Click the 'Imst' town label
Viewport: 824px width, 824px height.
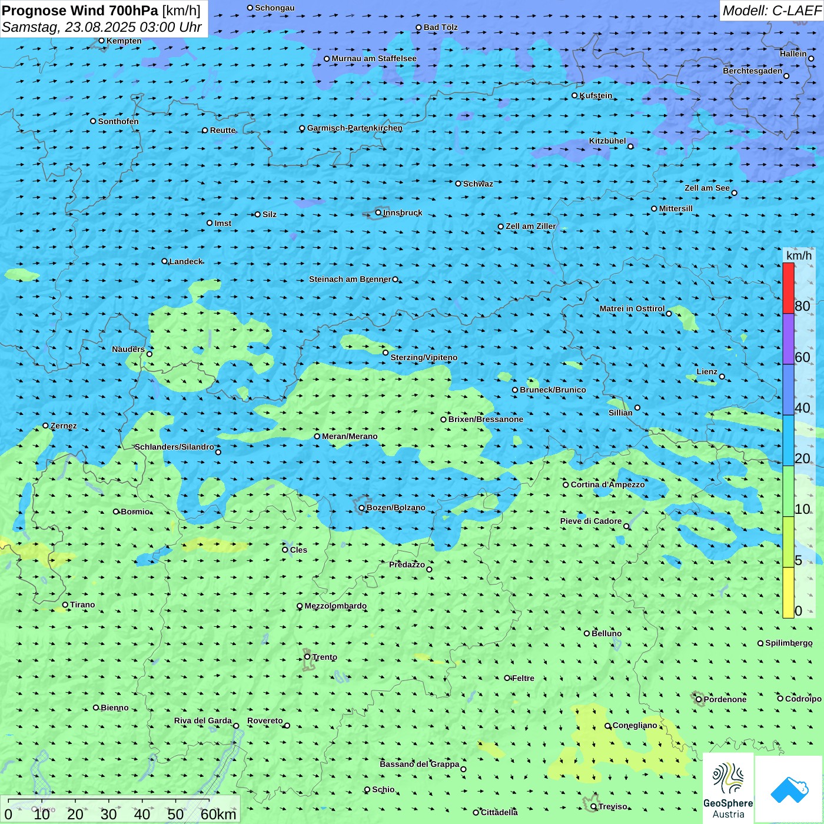(223, 223)
